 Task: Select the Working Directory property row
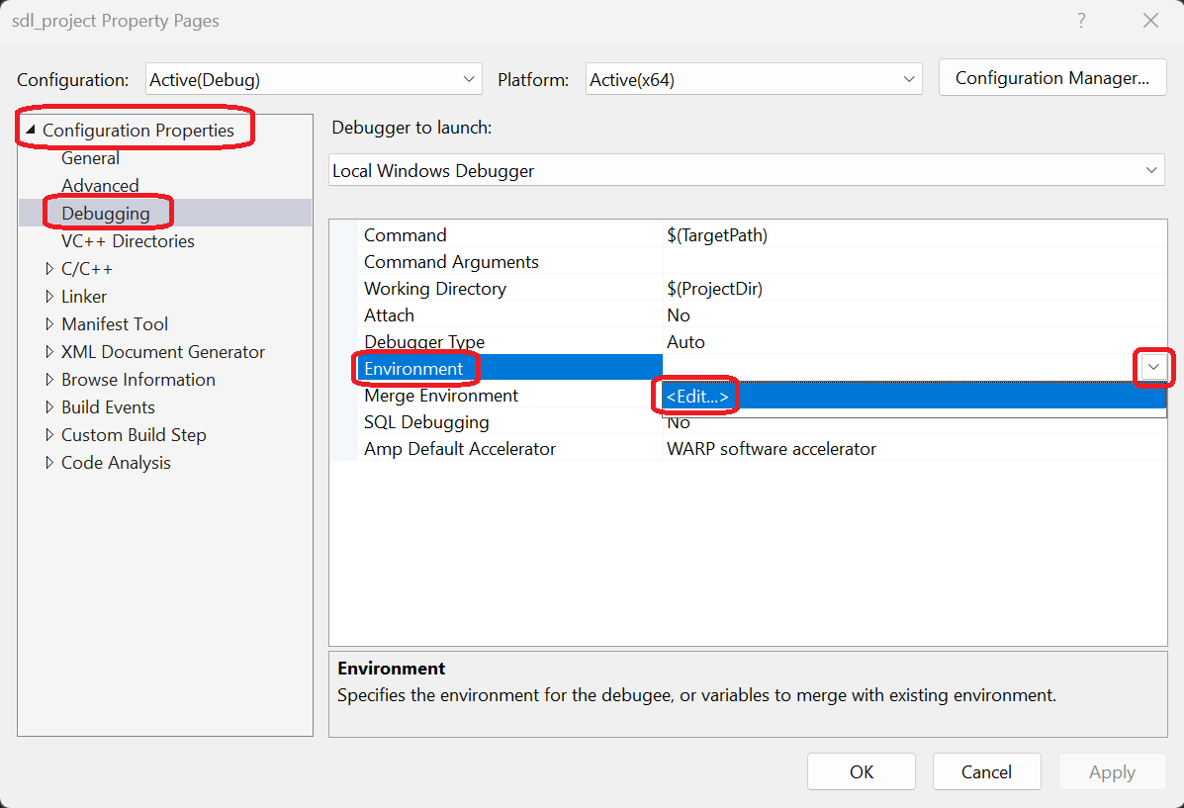[435, 288]
